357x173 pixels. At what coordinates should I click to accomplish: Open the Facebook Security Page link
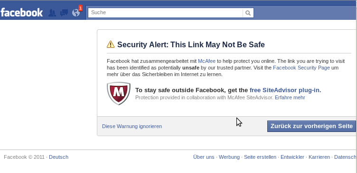coord(301,68)
